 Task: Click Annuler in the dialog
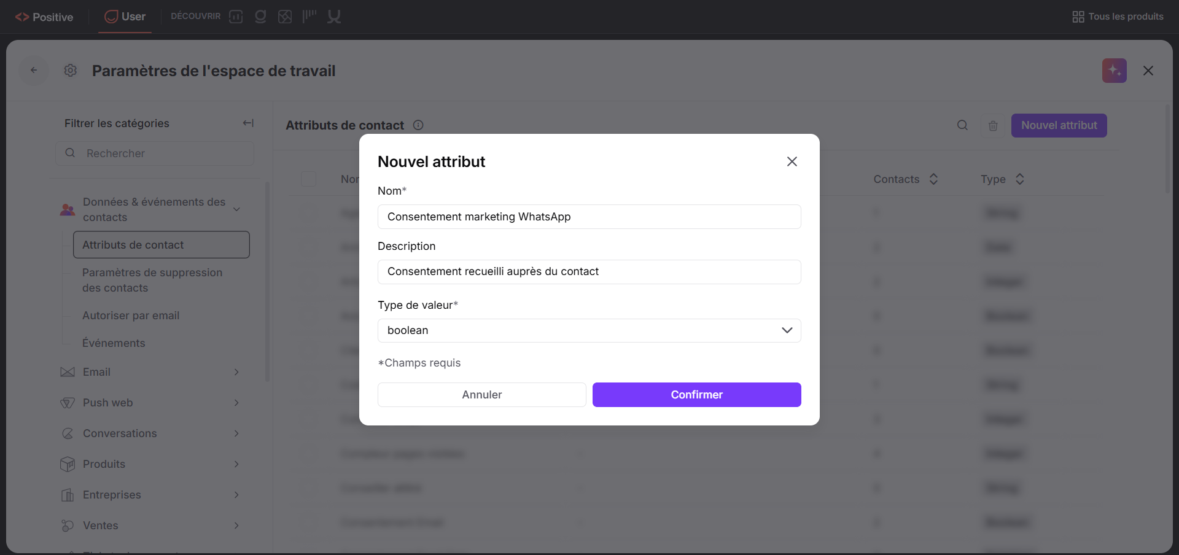click(482, 395)
